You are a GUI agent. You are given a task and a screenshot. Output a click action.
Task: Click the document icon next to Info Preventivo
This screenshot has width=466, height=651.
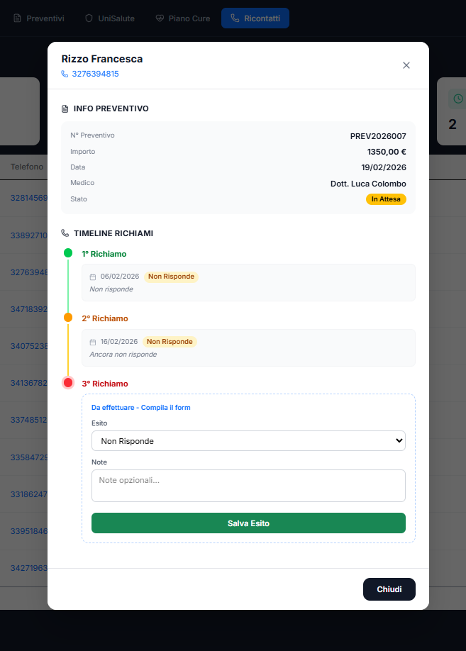[x=65, y=109]
